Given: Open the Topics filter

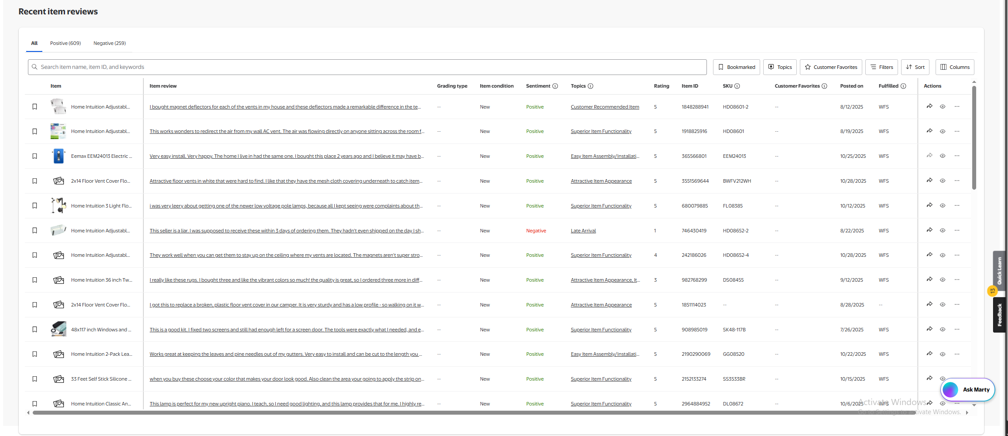Looking at the screenshot, I should click(x=780, y=67).
